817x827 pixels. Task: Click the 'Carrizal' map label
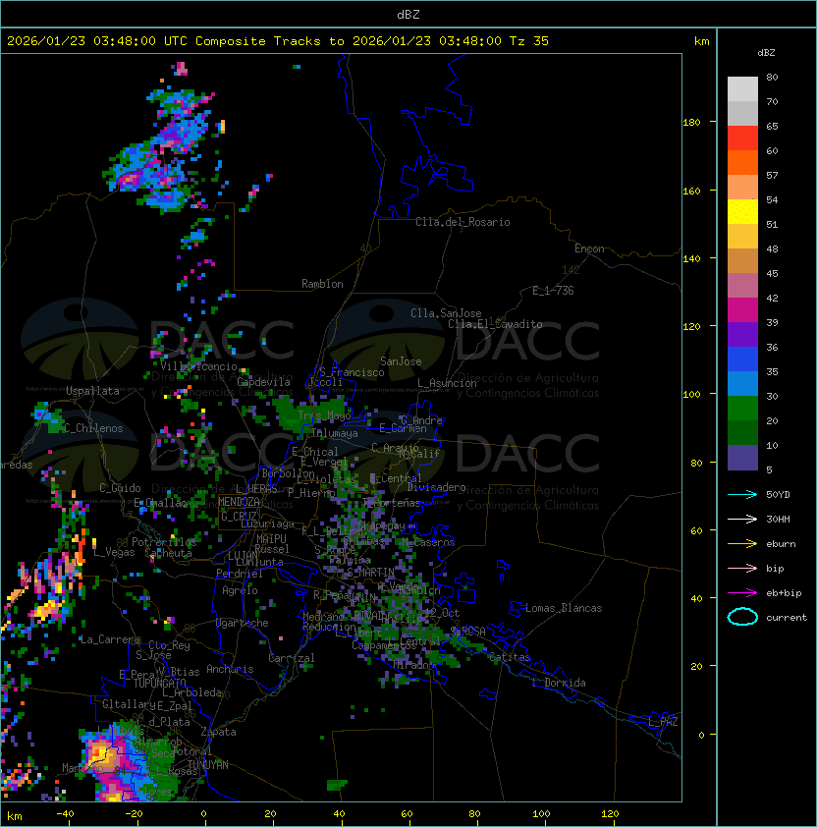[291, 658]
